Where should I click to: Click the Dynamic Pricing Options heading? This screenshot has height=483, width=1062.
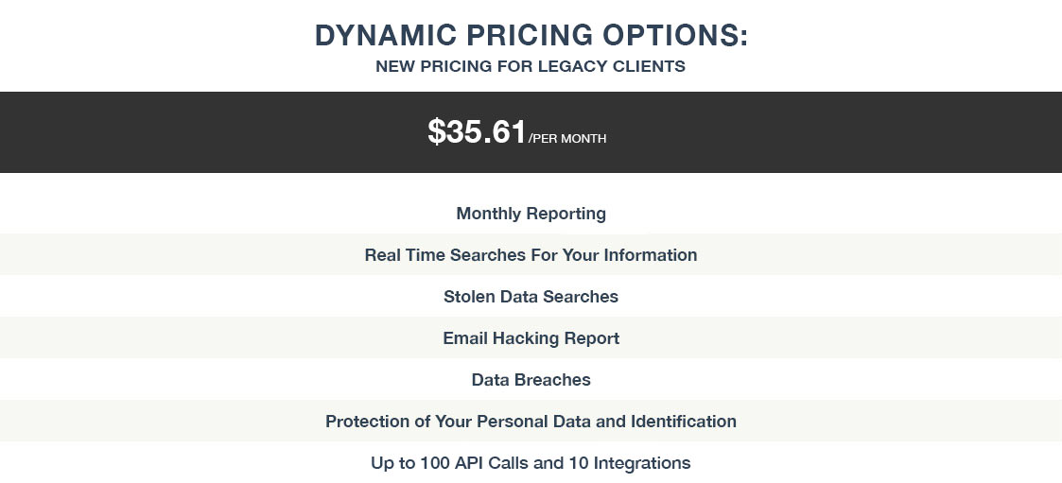coord(531,35)
